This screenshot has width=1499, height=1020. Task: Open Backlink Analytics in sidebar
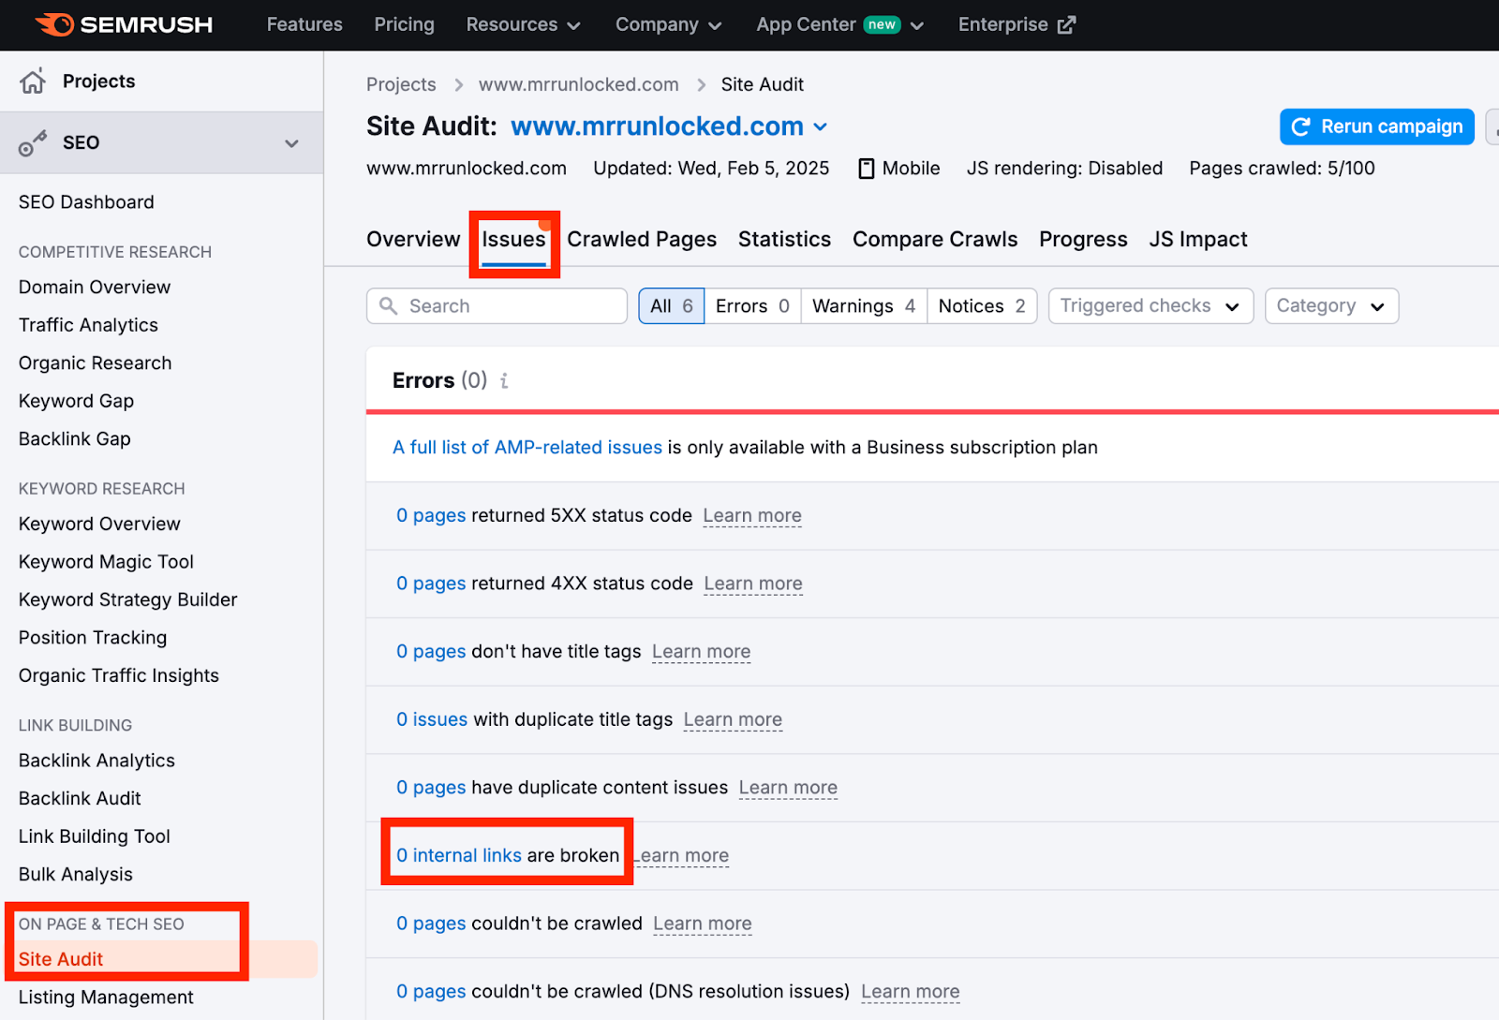(x=96, y=761)
